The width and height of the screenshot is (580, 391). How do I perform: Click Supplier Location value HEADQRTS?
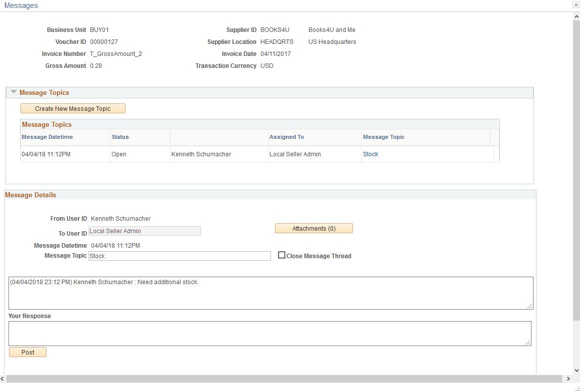pyautogui.click(x=276, y=42)
